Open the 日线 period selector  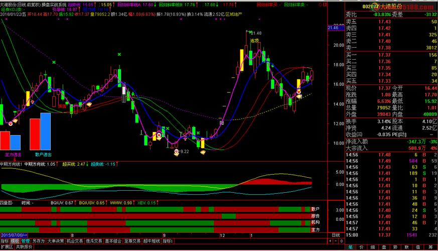point(336,235)
